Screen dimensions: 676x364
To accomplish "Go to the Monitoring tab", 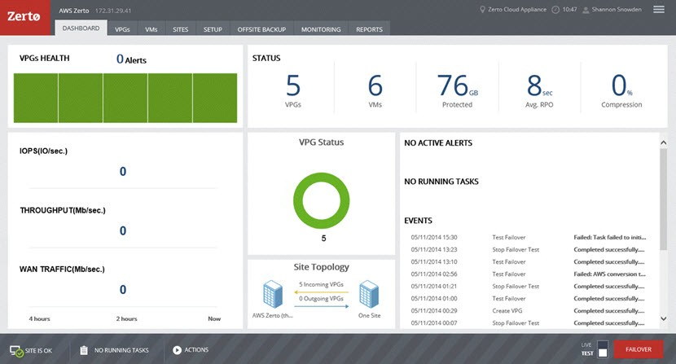I will [321, 29].
